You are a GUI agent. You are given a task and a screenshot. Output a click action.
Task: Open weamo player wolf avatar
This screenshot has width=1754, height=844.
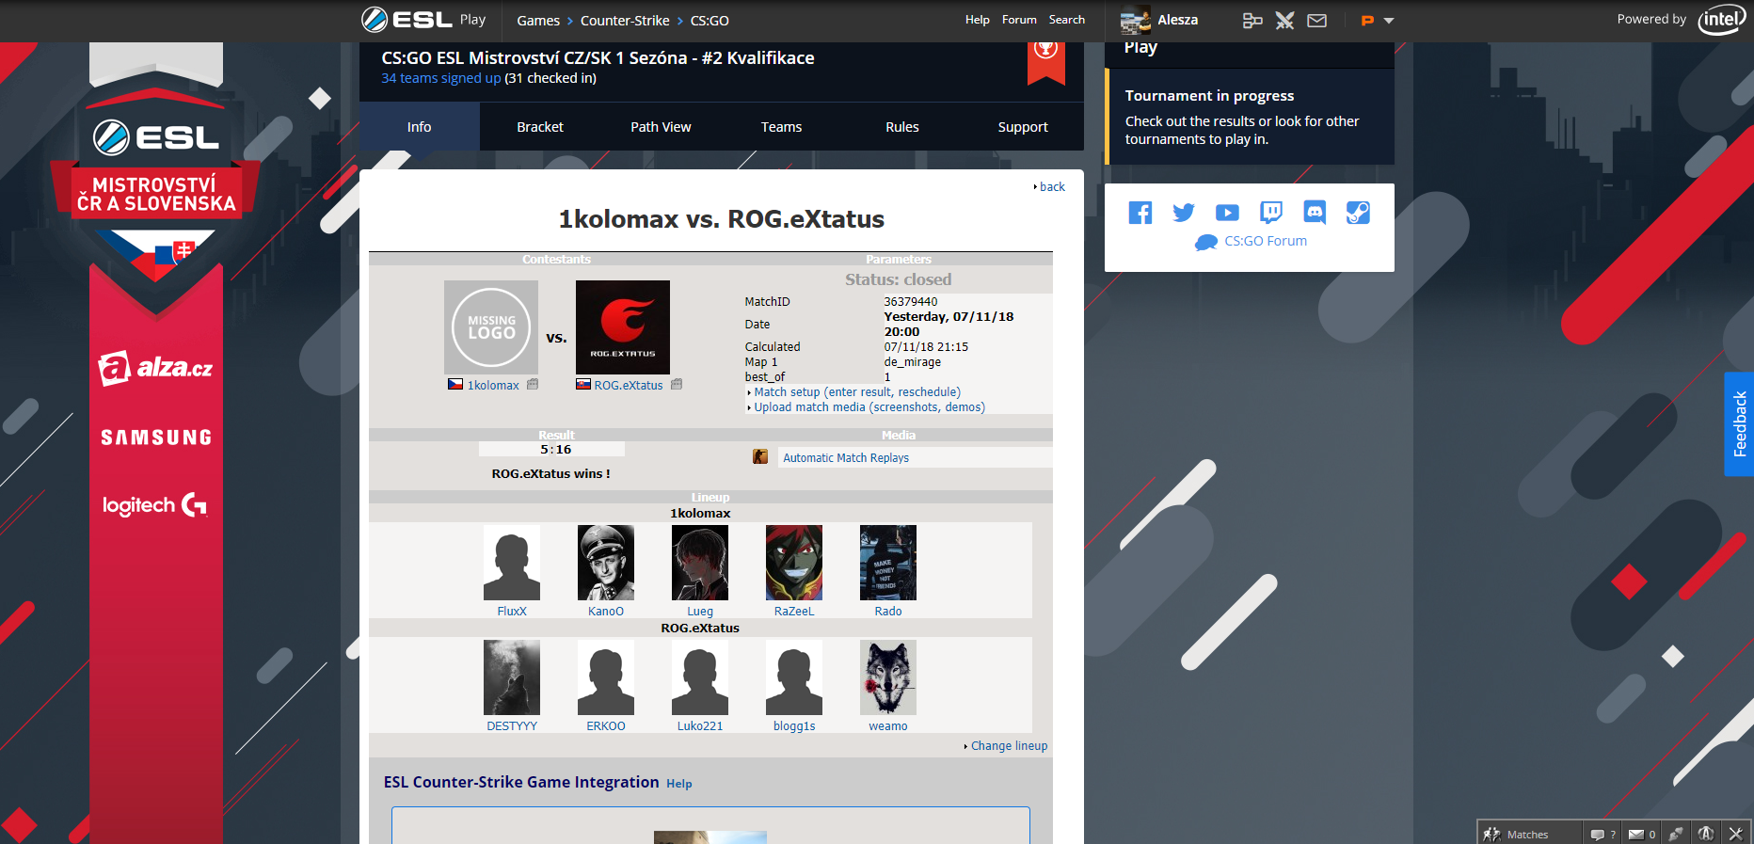point(888,677)
